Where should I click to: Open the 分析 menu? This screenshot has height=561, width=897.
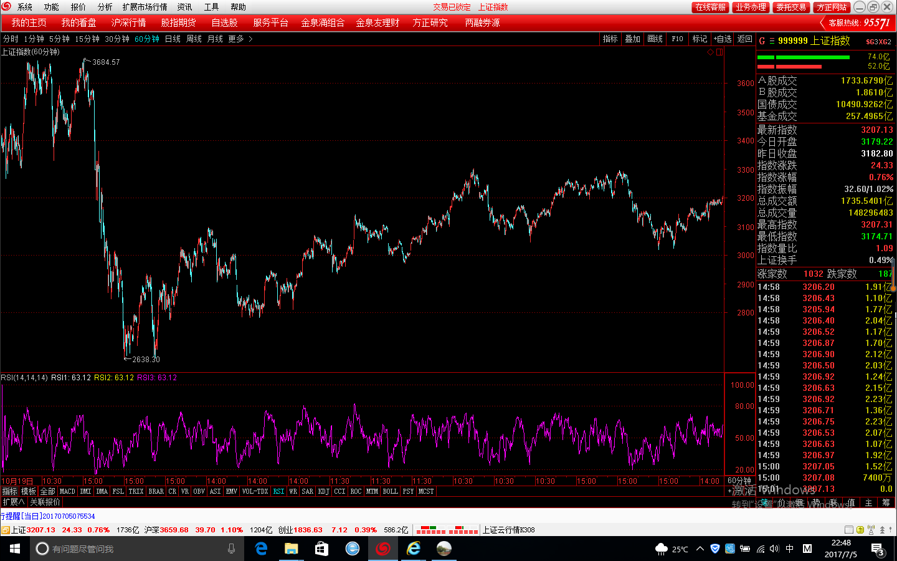pos(105,7)
